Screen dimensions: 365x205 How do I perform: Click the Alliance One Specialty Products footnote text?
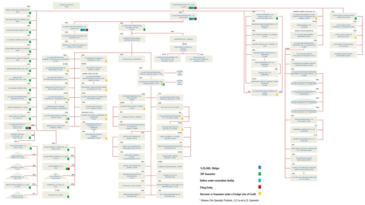coord(229,200)
